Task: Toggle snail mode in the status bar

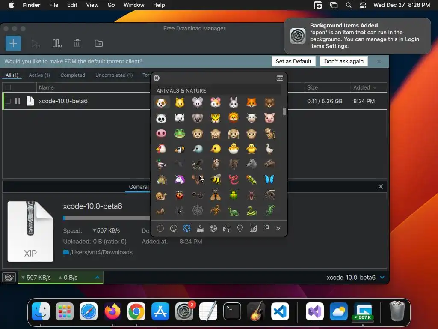Action: (x=9, y=277)
